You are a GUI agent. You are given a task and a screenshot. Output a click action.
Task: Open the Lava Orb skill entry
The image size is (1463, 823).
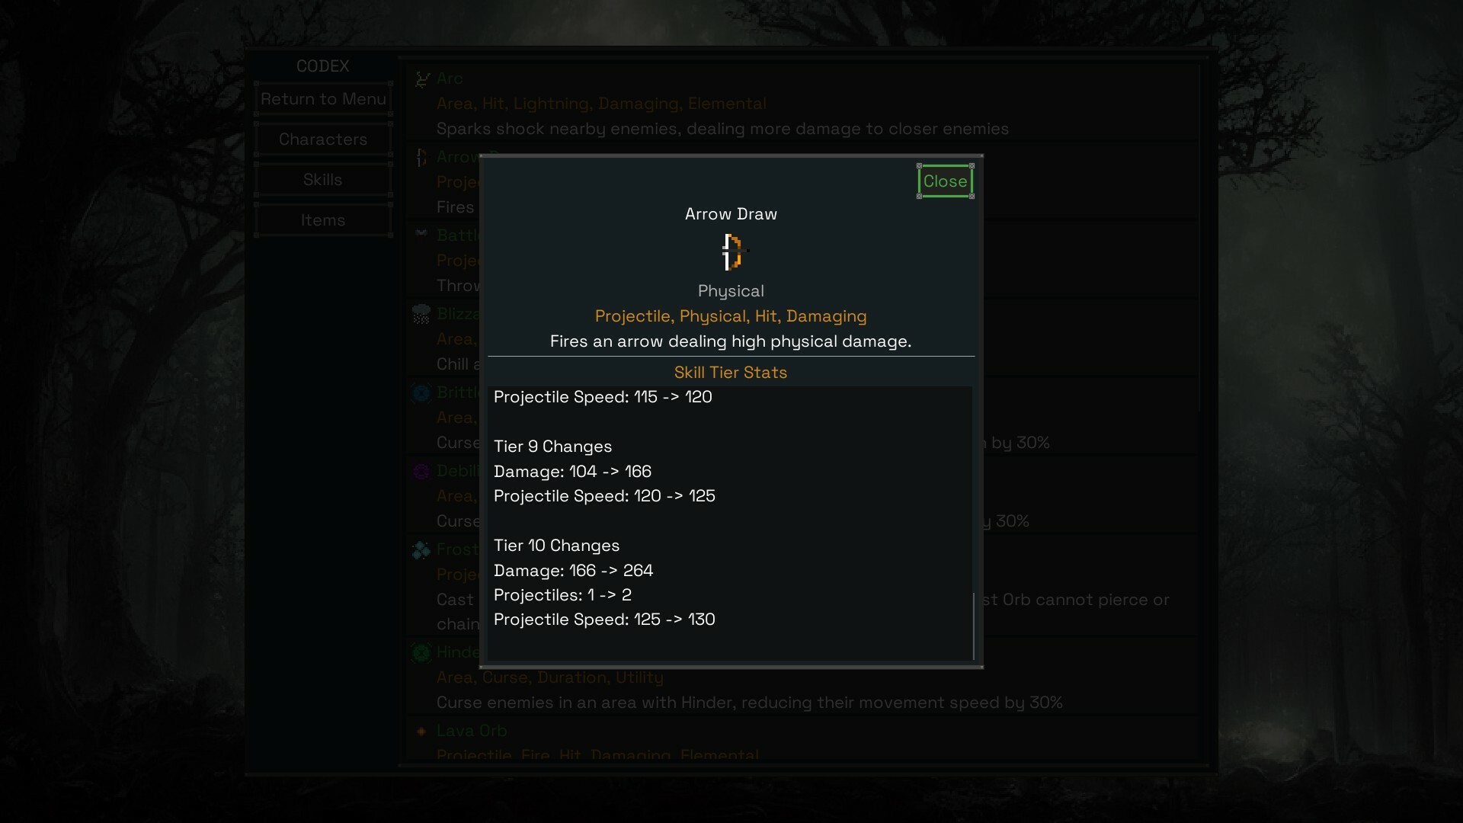click(802, 739)
